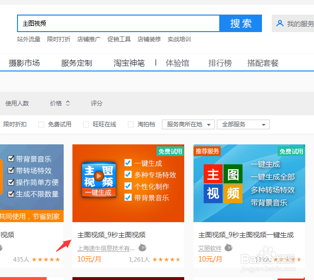Sort results by 价格
The height and width of the screenshot is (280, 314).
click(56, 104)
